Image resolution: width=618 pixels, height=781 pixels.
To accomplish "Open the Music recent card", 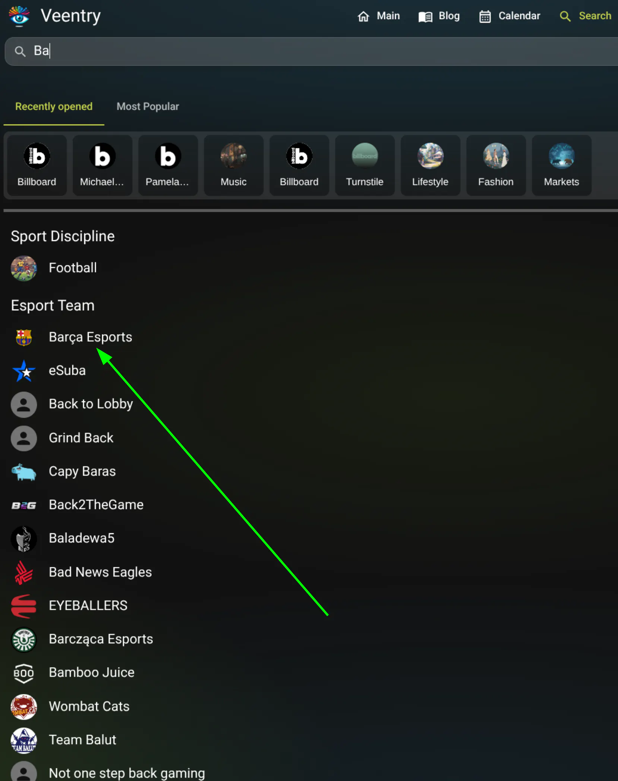I will (x=234, y=165).
